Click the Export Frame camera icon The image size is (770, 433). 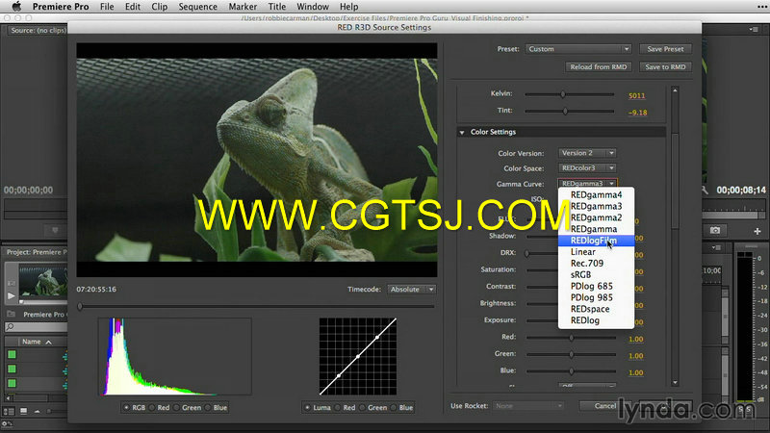tap(715, 230)
